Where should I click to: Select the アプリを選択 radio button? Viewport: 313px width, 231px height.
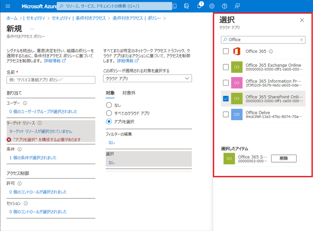point(109,121)
